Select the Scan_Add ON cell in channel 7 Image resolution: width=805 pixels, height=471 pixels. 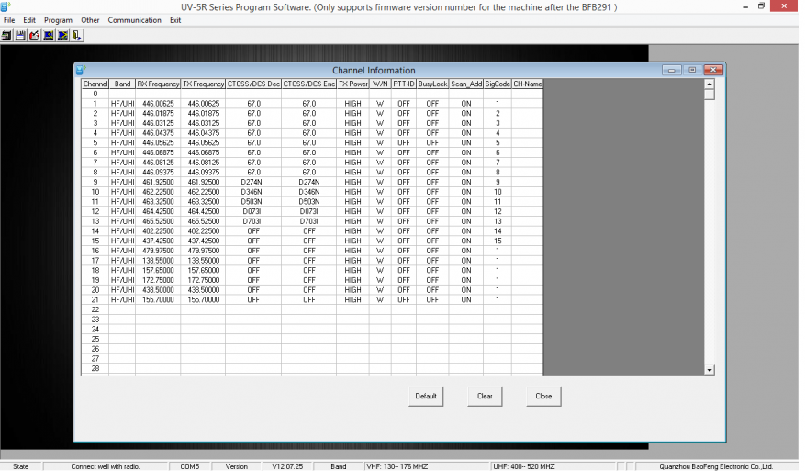pyautogui.click(x=466, y=163)
